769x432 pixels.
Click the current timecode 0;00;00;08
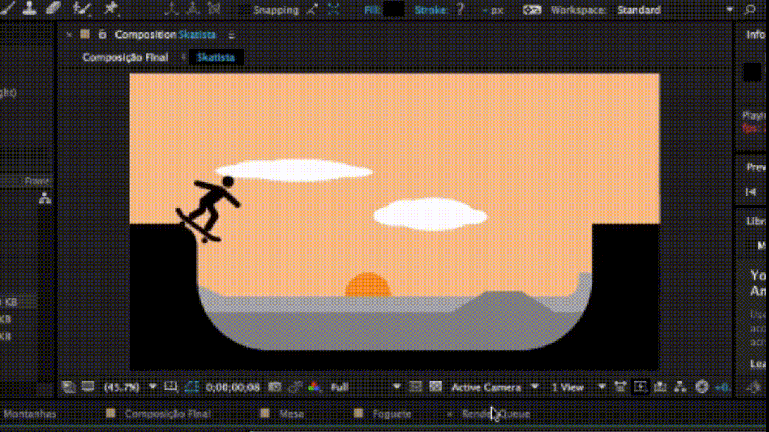[x=232, y=387]
